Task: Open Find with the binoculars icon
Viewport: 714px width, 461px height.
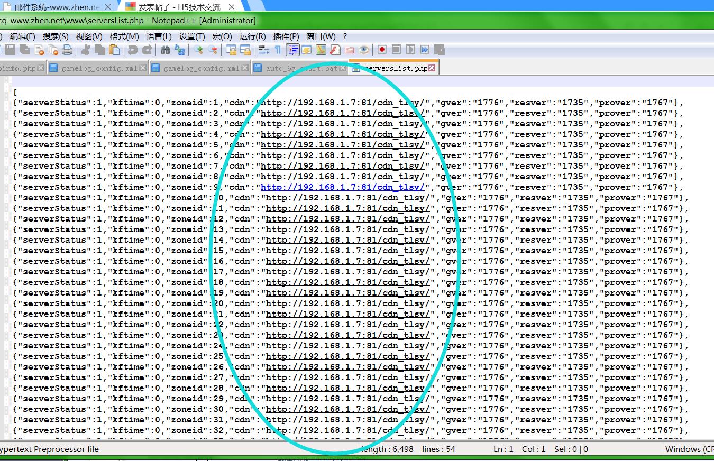Action: click(x=165, y=50)
